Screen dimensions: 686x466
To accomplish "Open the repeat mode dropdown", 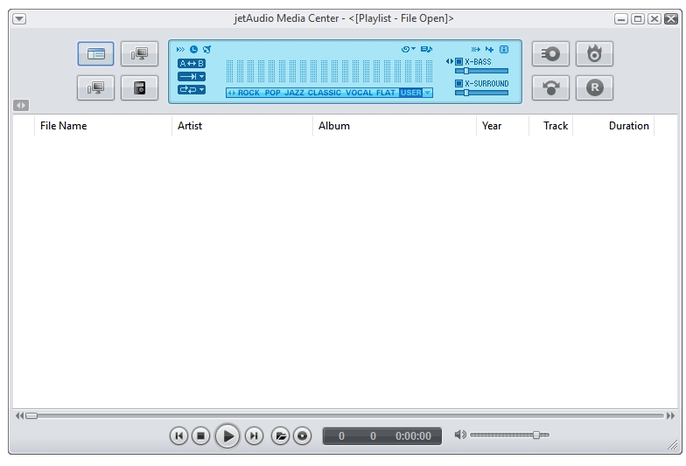I will [x=192, y=89].
